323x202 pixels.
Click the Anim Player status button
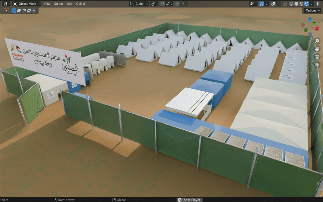point(189,200)
